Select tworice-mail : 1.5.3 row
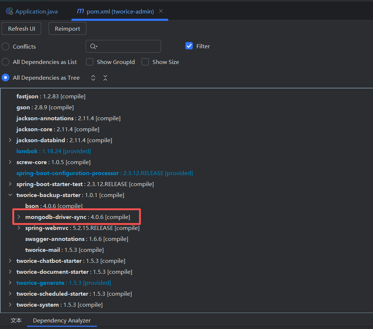Viewport: 373px width, 329px height. click(64, 250)
